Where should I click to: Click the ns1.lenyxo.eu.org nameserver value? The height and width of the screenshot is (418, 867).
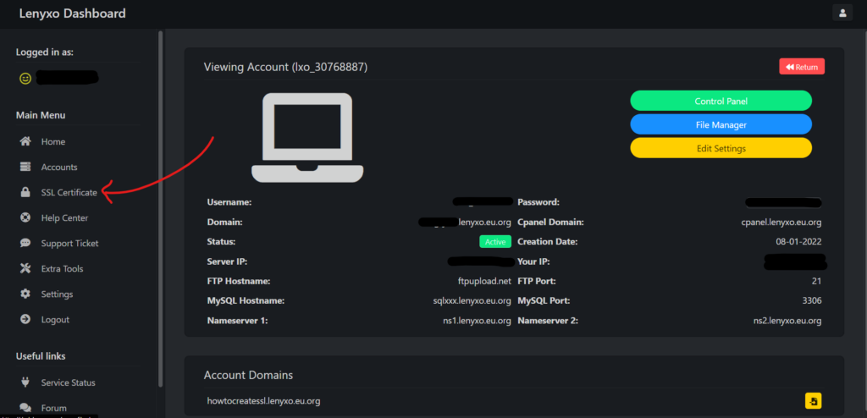pyautogui.click(x=478, y=322)
